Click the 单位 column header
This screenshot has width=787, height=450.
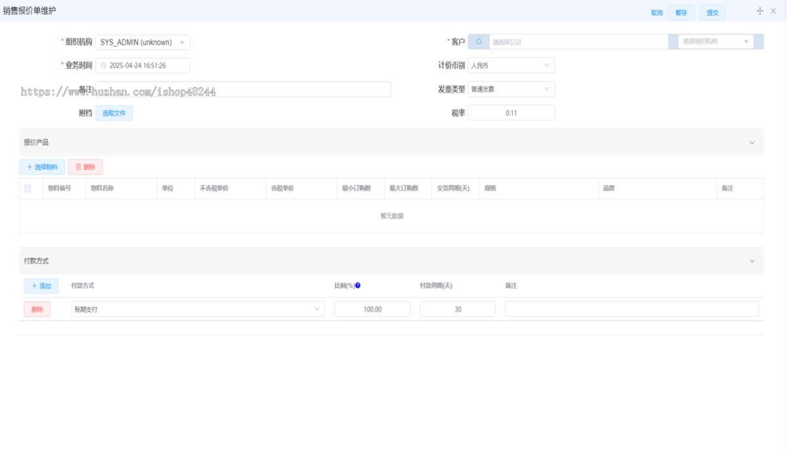point(168,188)
